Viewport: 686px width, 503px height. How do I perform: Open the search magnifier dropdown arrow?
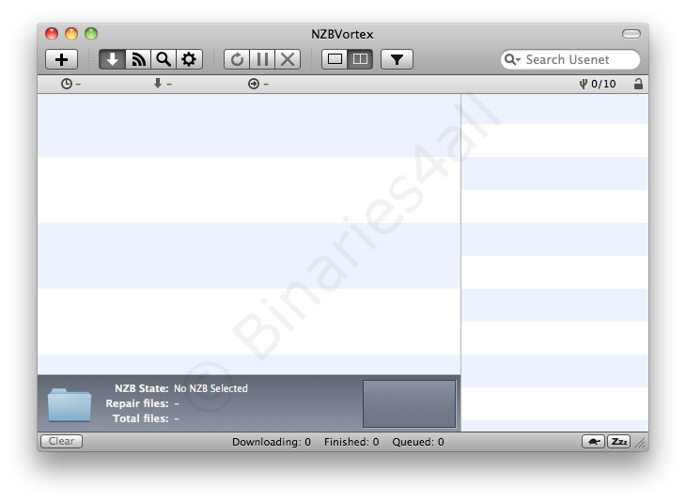tap(512, 59)
